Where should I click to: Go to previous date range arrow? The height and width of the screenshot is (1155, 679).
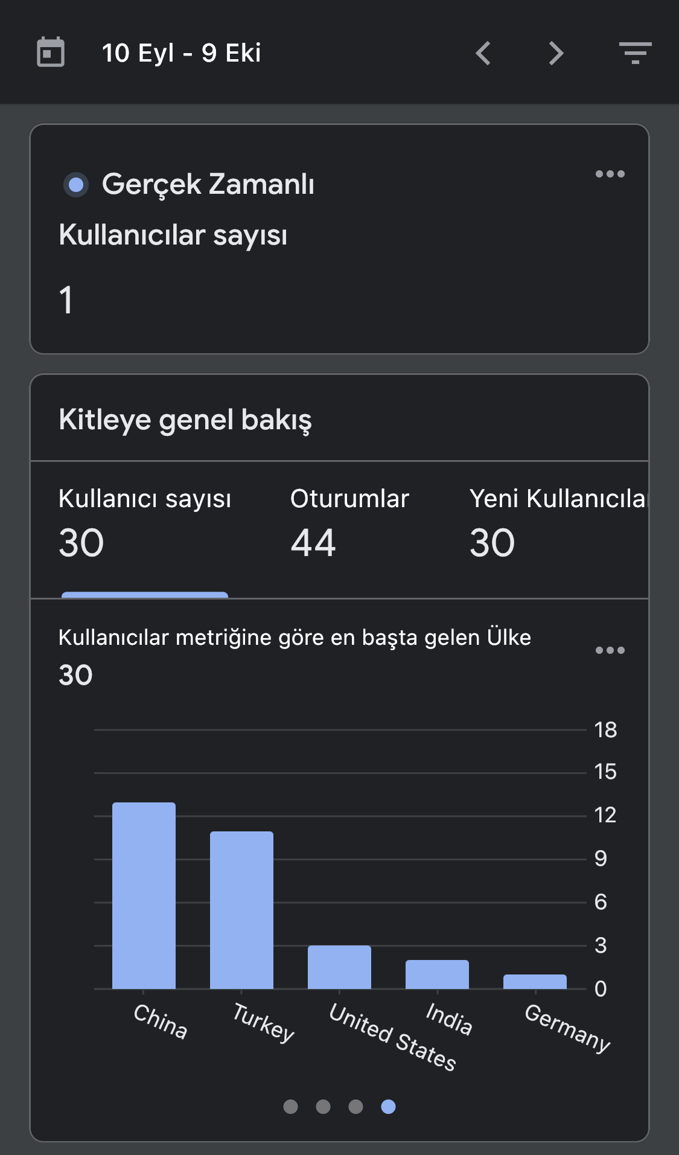[483, 53]
